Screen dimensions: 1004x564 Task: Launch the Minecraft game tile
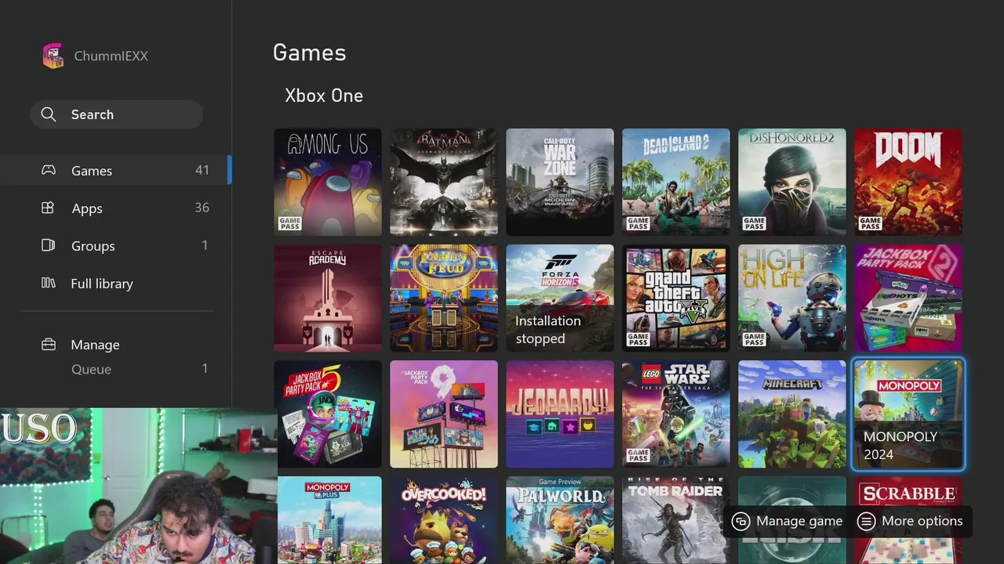tap(792, 414)
